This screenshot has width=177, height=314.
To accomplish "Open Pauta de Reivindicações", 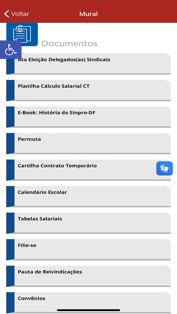I will pos(88,276).
